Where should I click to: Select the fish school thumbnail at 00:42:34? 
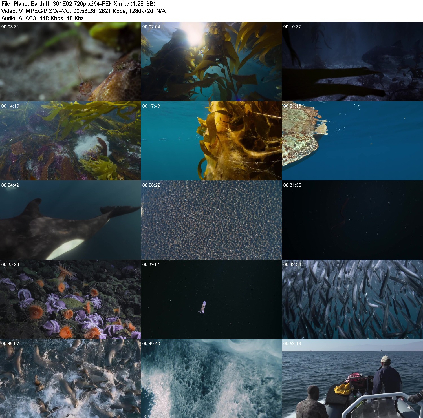click(352, 299)
